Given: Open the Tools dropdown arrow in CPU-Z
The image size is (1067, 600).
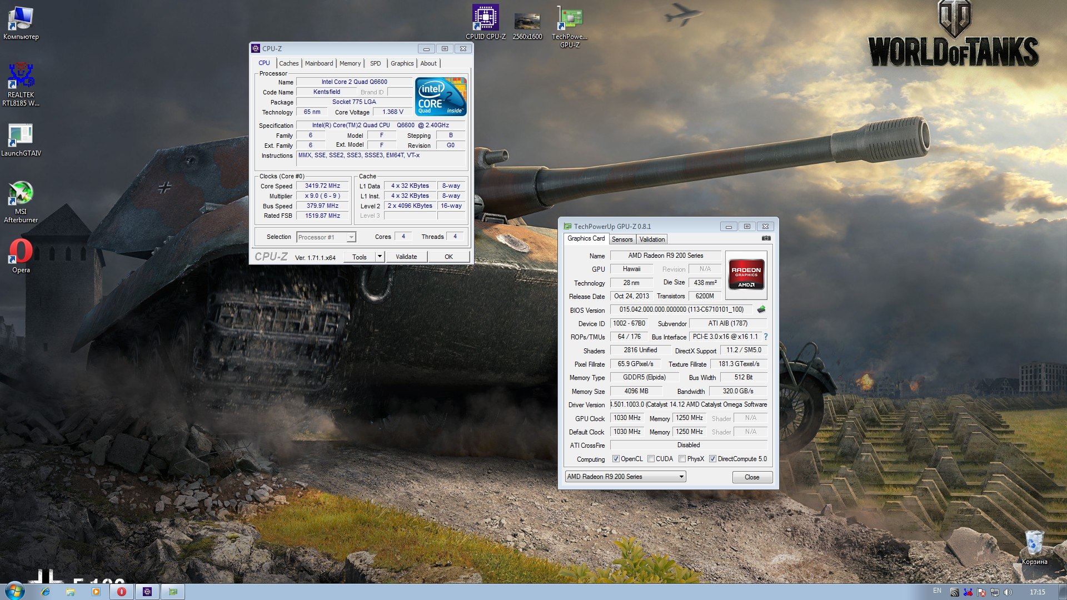Looking at the screenshot, I should point(380,257).
